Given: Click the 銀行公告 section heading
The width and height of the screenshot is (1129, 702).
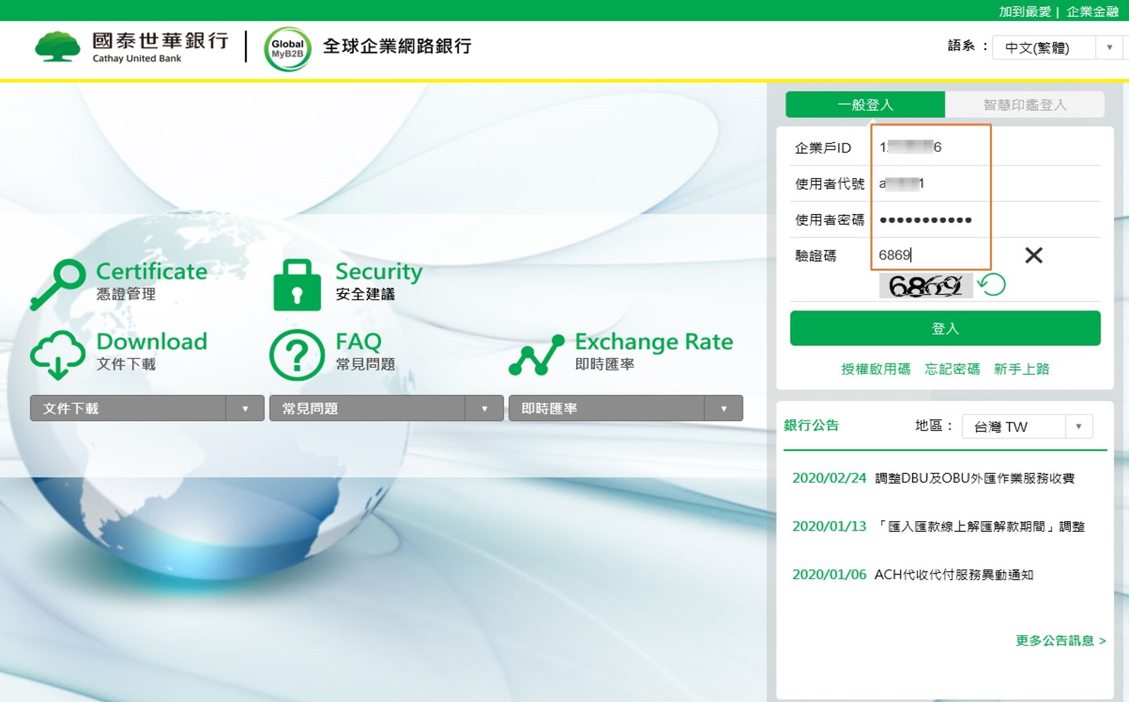Looking at the screenshot, I should [x=811, y=425].
